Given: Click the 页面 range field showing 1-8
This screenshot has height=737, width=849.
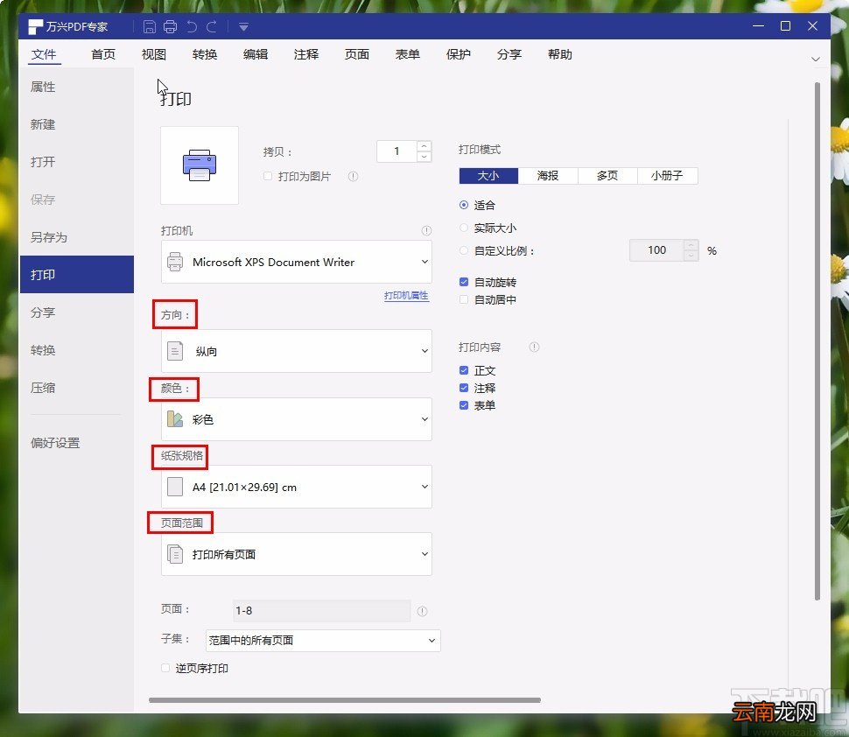Looking at the screenshot, I should pyautogui.click(x=321, y=611).
